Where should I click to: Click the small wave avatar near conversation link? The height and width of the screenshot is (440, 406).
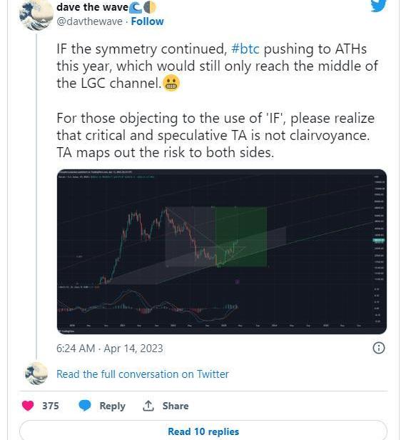(36, 373)
